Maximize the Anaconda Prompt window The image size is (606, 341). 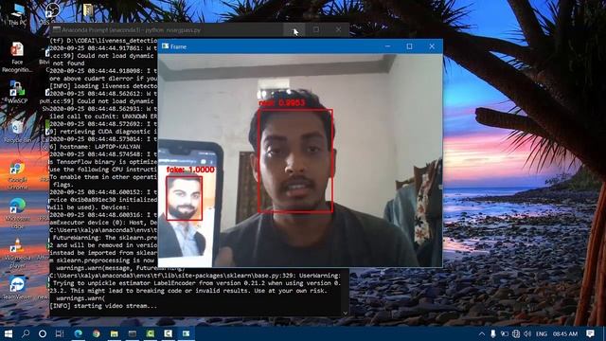(x=316, y=29)
